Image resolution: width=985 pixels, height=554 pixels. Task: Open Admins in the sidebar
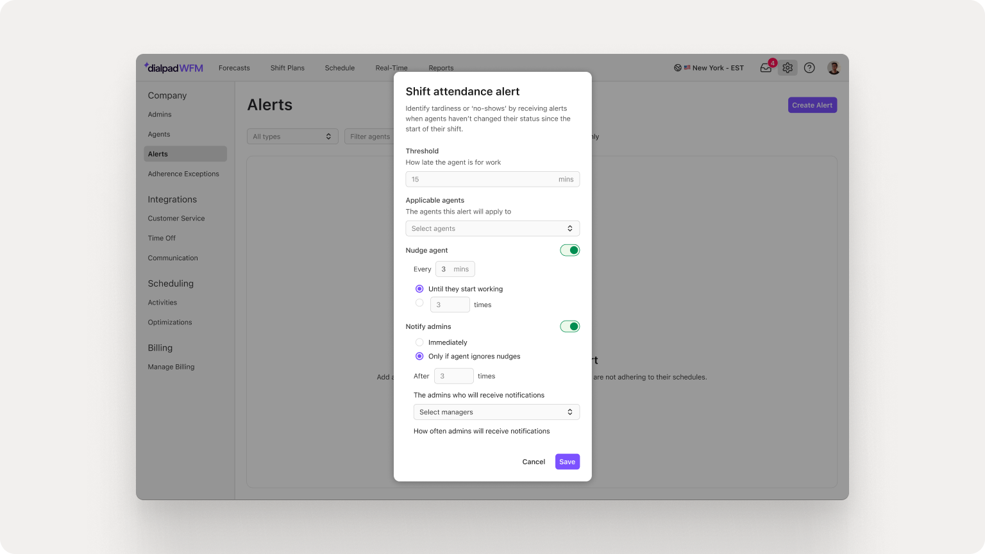(x=160, y=114)
